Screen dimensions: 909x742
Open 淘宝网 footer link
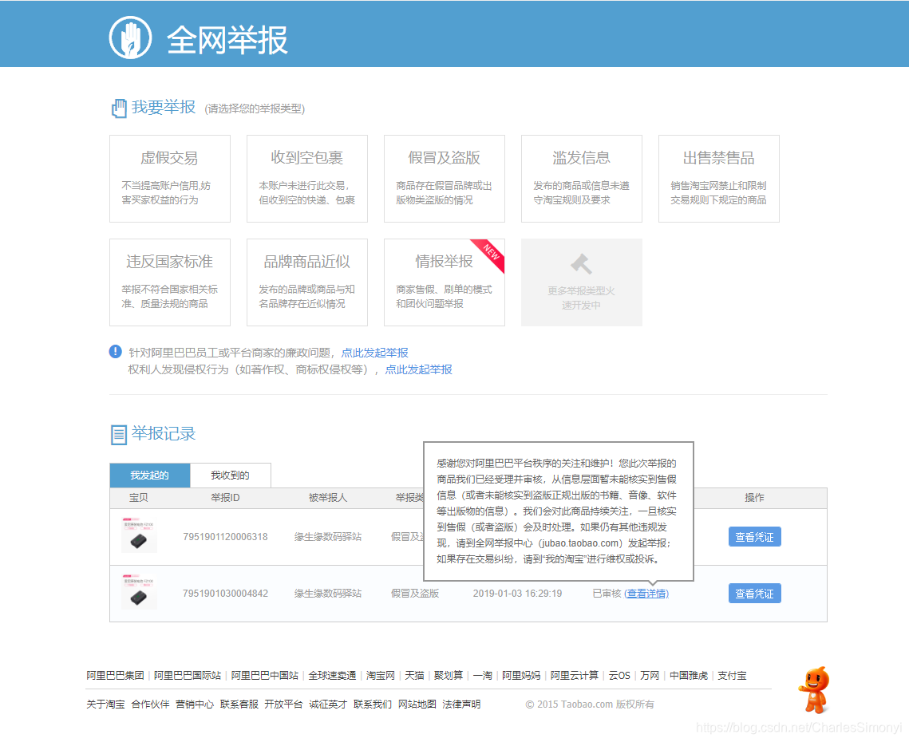pyautogui.click(x=381, y=676)
